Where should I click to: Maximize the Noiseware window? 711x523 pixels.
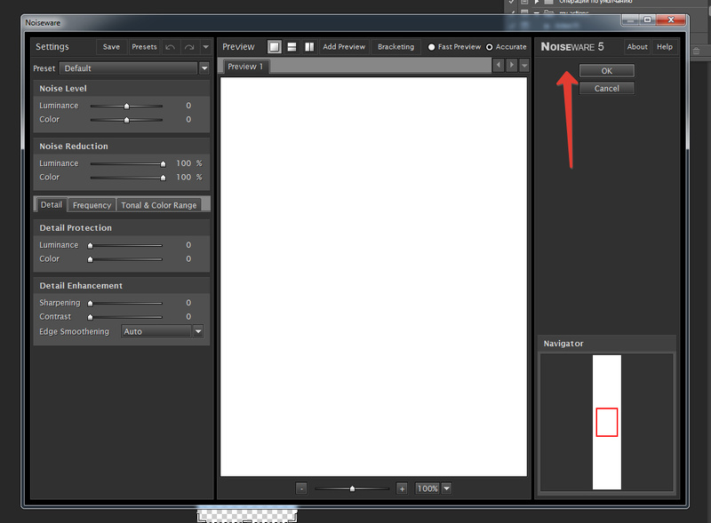point(648,20)
